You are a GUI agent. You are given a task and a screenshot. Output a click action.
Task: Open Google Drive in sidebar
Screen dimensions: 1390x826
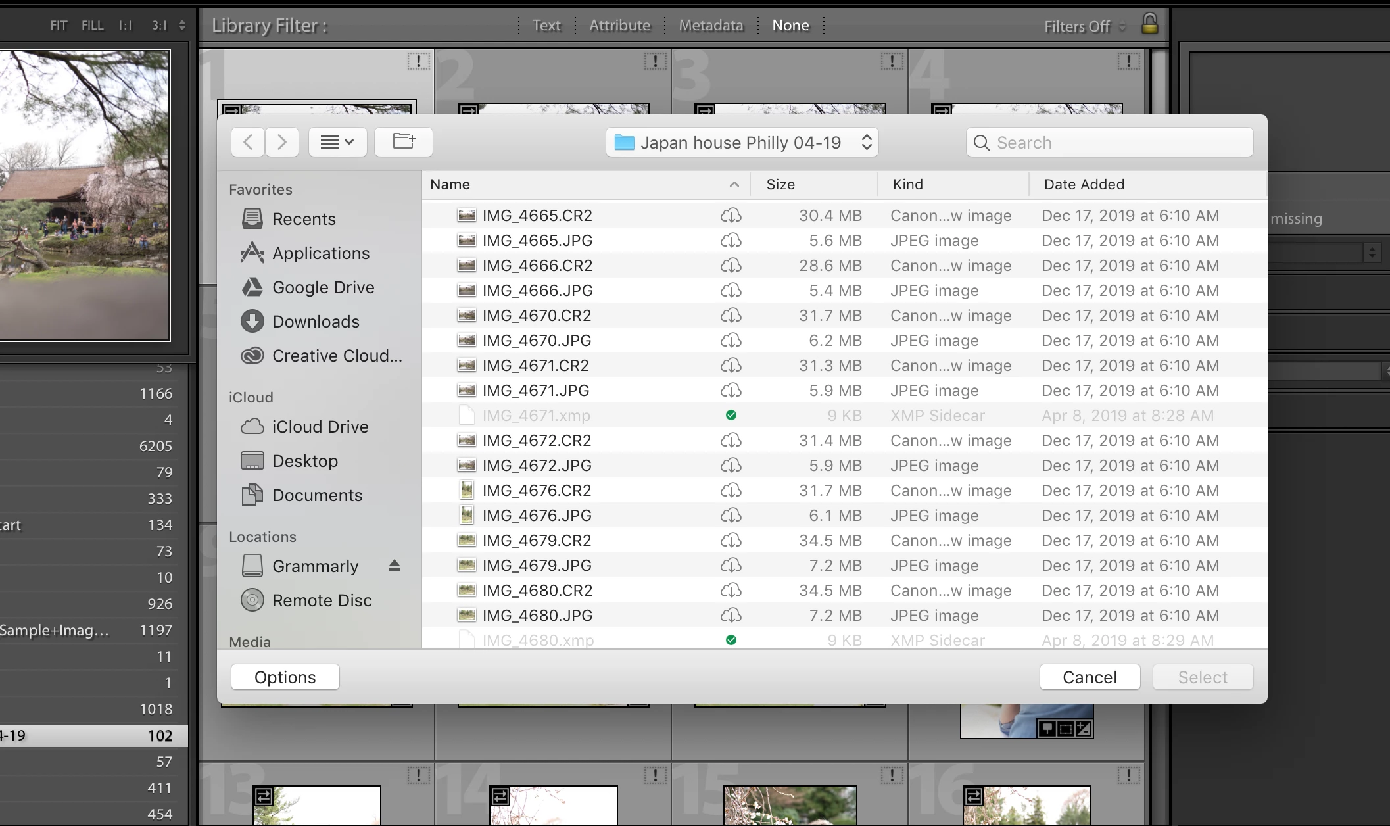pos(323,287)
